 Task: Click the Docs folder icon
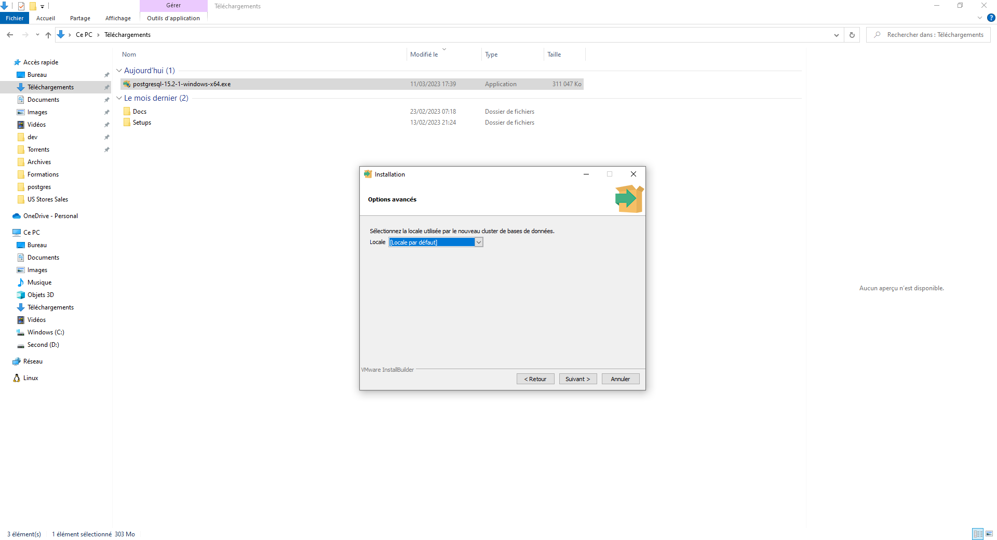tap(127, 111)
